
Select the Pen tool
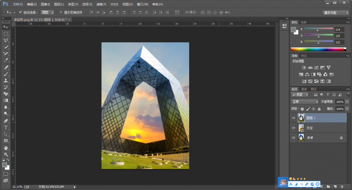(6, 121)
